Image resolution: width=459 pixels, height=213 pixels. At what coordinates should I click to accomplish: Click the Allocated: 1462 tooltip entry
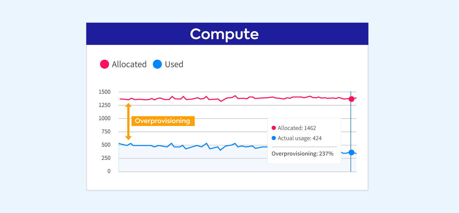pos(296,128)
